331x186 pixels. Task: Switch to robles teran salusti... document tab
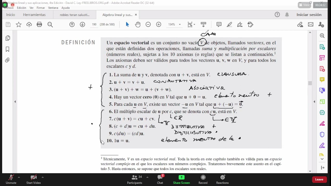click(74, 15)
